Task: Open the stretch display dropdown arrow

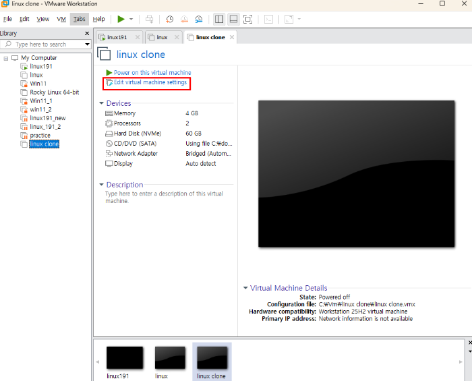Action: pyautogui.click(x=299, y=20)
